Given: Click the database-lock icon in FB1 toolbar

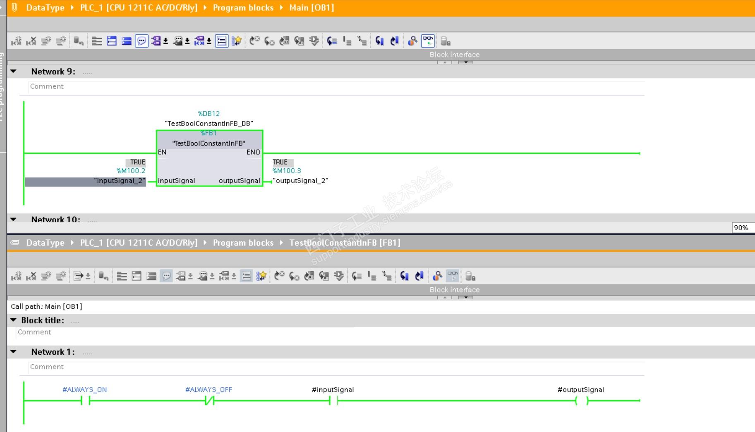Looking at the screenshot, I should coord(470,276).
